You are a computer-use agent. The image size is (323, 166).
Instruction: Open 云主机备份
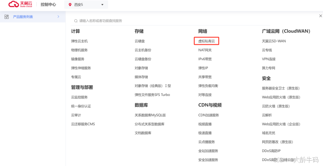pyautogui.click(x=143, y=50)
